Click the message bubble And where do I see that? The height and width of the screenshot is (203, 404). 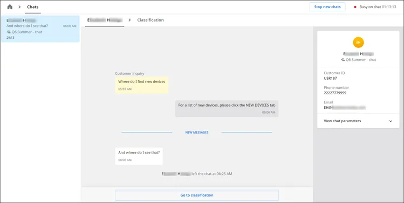[x=139, y=156]
